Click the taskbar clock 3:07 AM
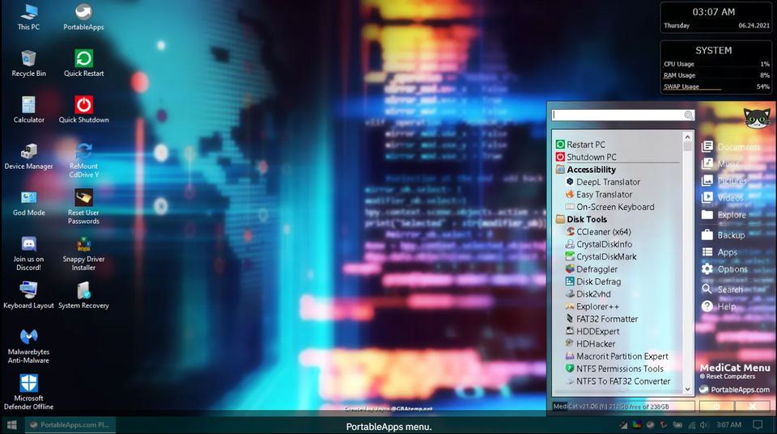This screenshot has height=434, width=777. [729, 425]
